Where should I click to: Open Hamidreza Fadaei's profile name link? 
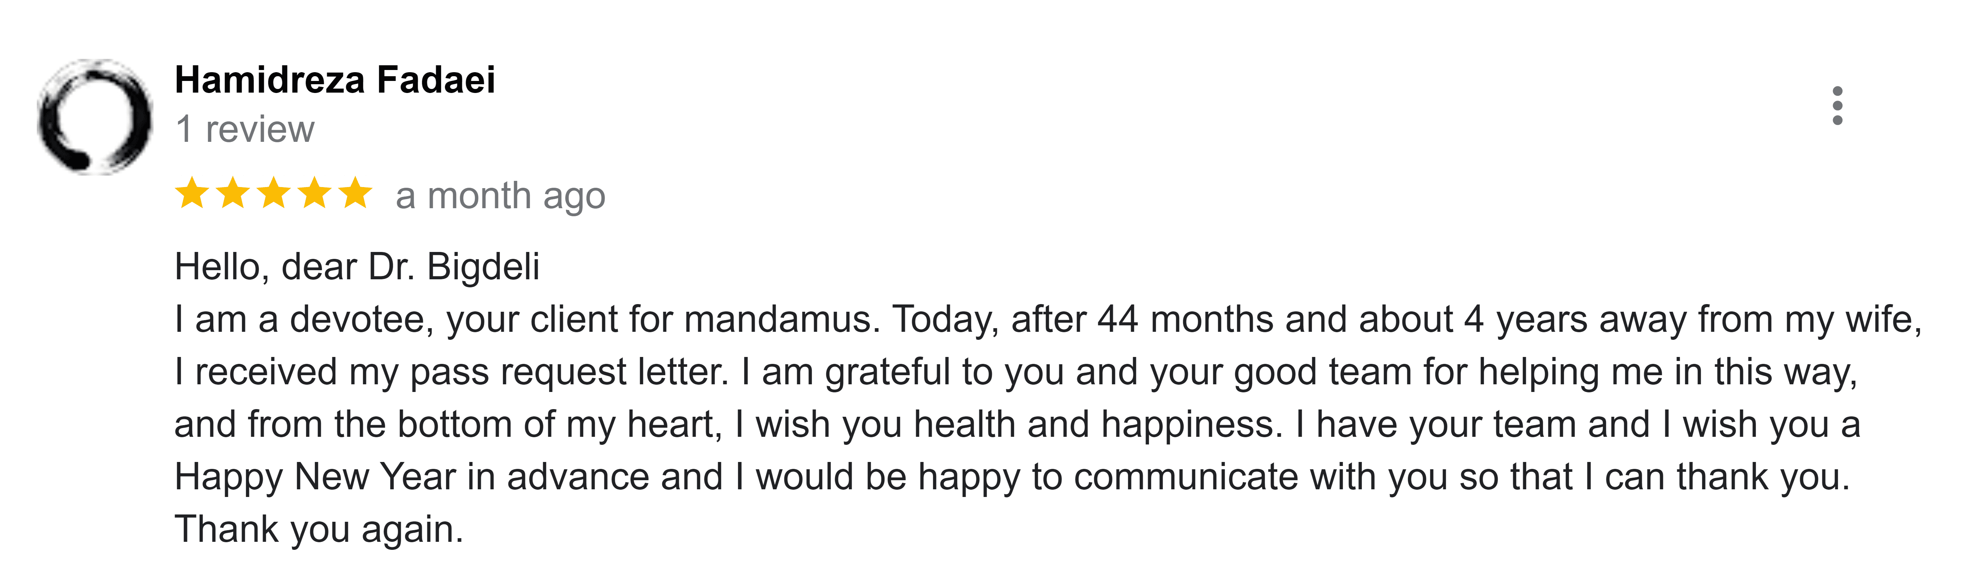coord(335,80)
